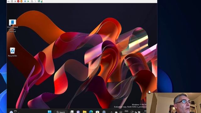Click the green Reset VM play icon

point(28,1)
